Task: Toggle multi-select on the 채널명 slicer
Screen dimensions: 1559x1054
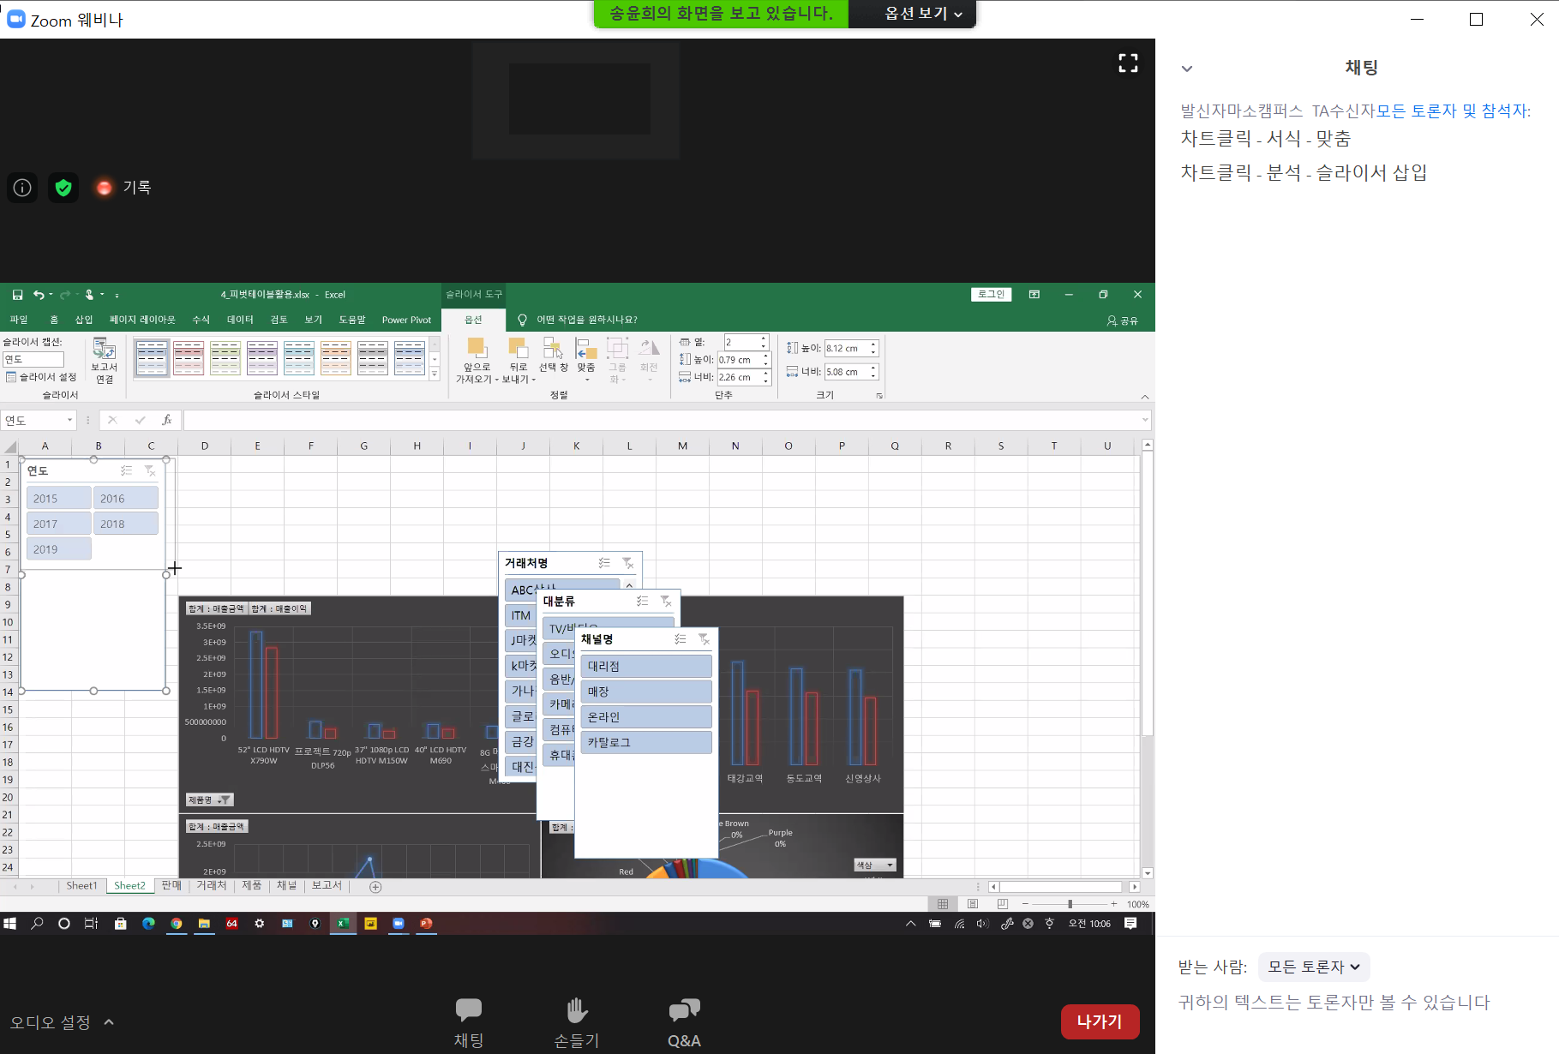Action: click(680, 639)
